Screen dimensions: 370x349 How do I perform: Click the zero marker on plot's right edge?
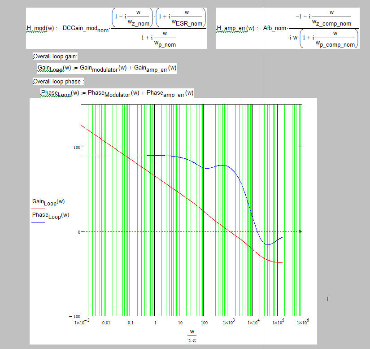tap(300, 232)
